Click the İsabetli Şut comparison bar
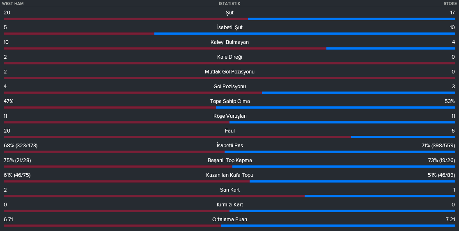The height and width of the screenshot is (231, 459). pyautogui.click(x=229, y=34)
